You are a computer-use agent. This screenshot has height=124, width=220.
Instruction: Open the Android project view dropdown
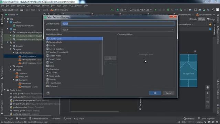point(11,14)
